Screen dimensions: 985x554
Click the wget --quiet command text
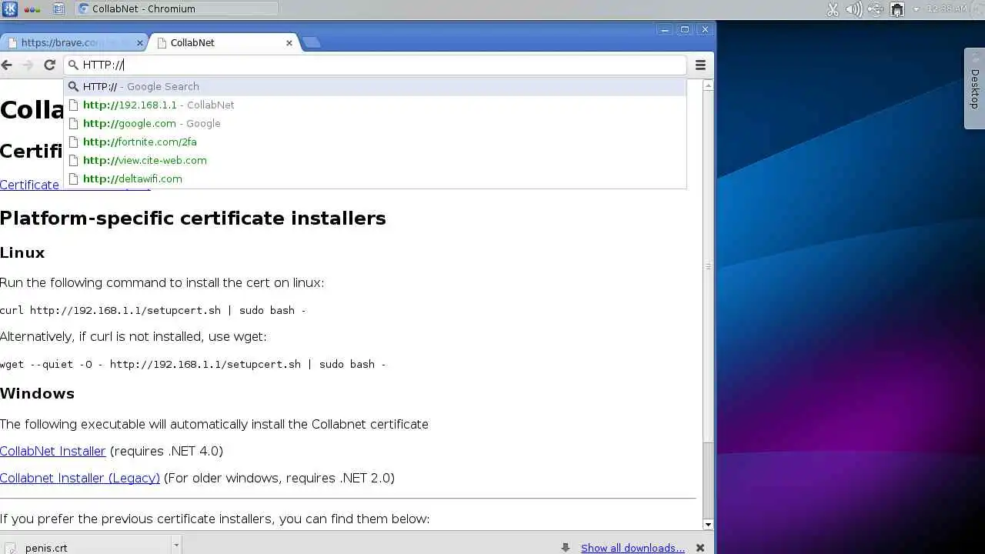click(x=192, y=364)
